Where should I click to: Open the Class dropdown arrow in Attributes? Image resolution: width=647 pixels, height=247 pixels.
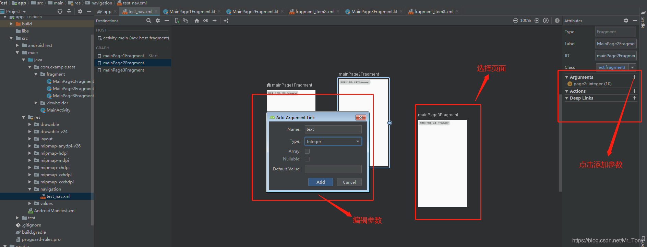click(x=633, y=67)
